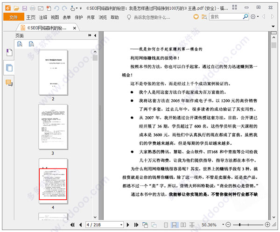Enable continuous facing view mode
The height and width of the screenshot is (232, 280).
point(192,225)
